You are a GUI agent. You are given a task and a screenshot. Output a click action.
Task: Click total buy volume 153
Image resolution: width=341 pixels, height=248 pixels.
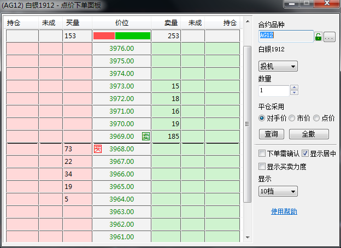(70, 36)
